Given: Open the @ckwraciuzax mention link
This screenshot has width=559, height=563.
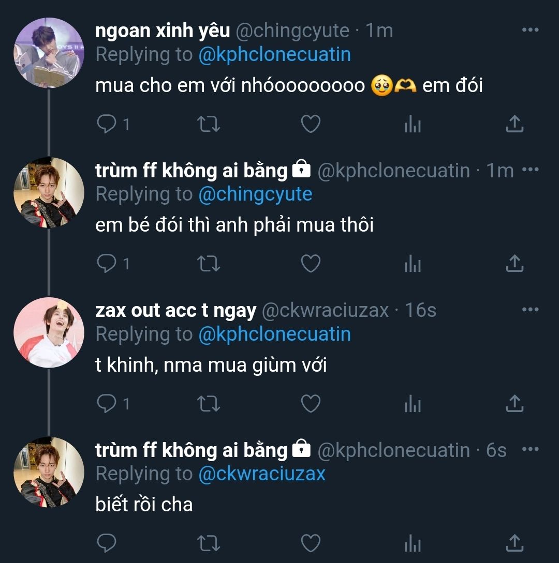Looking at the screenshot, I should 262,474.
